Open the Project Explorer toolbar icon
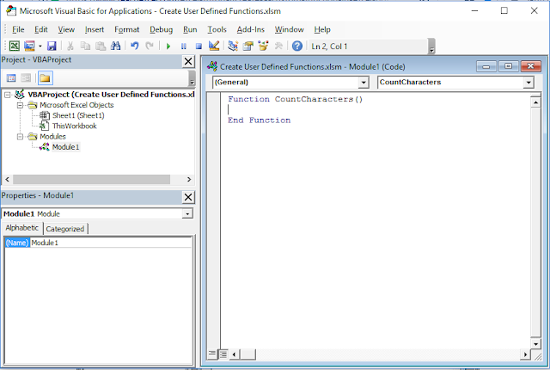Screen dimensions: 550x370 [233, 46]
